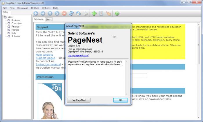
Task: Select the Humour category in tree
Action: pyautogui.click(x=15, y=30)
